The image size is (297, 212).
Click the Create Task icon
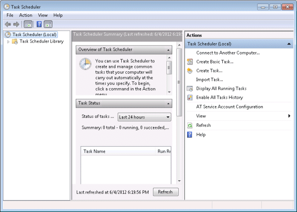pos(190,71)
